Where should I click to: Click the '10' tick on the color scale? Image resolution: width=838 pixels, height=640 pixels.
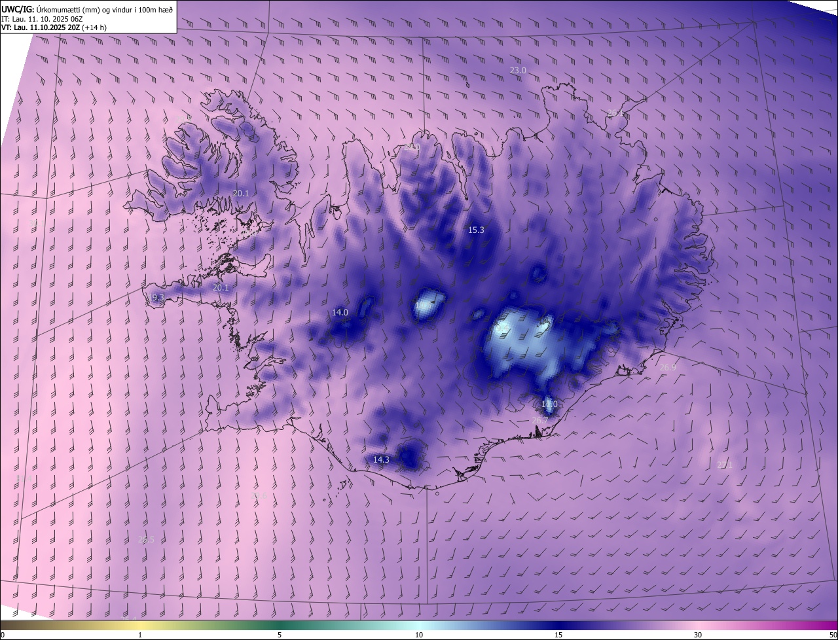pos(419,635)
